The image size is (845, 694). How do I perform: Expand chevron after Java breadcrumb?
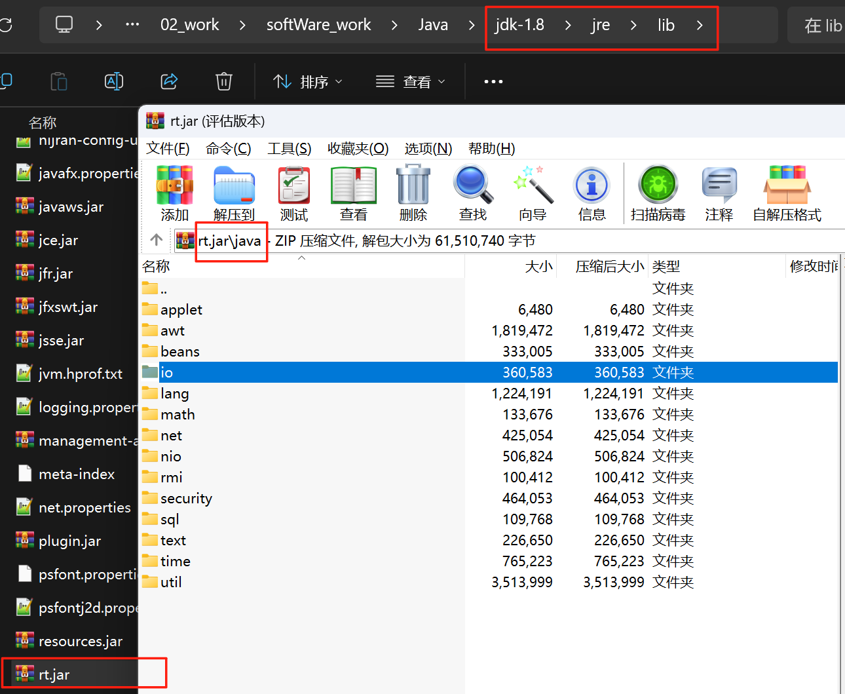(x=472, y=25)
